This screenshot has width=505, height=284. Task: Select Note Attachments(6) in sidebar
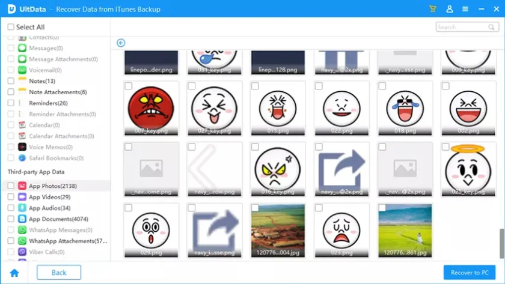58,92
